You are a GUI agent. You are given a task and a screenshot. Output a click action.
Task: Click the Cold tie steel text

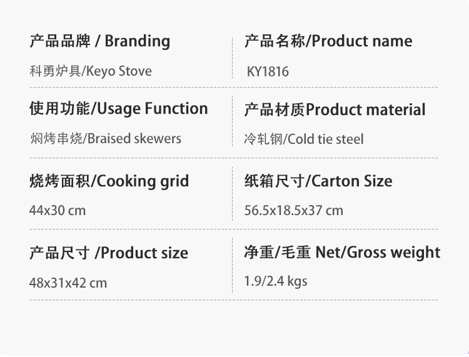[x=325, y=139]
